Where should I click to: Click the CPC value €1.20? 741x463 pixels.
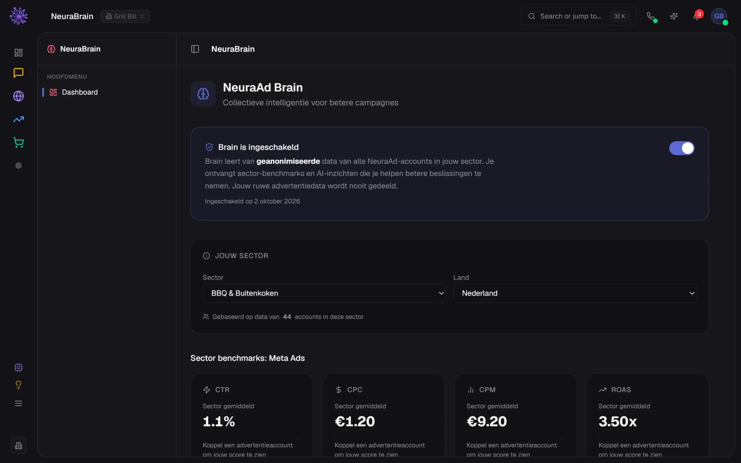click(x=355, y=421)
